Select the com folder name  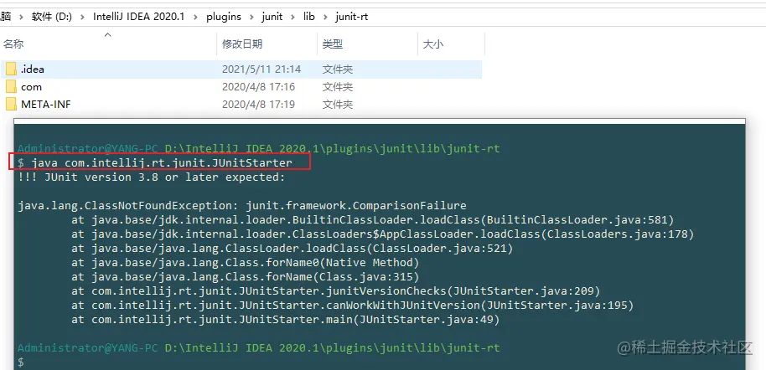click(x=31, y=87)
